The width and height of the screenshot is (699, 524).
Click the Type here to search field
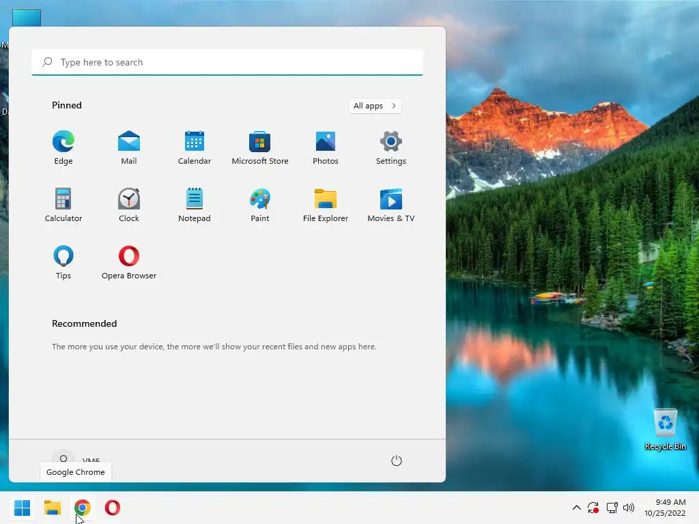tap(227, 62)
